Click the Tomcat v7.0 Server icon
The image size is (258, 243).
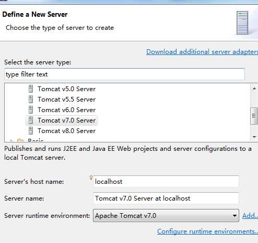tap(31, 120)
